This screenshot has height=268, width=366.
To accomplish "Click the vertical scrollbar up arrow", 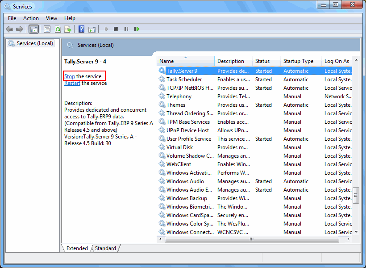I will pos(356,60).
